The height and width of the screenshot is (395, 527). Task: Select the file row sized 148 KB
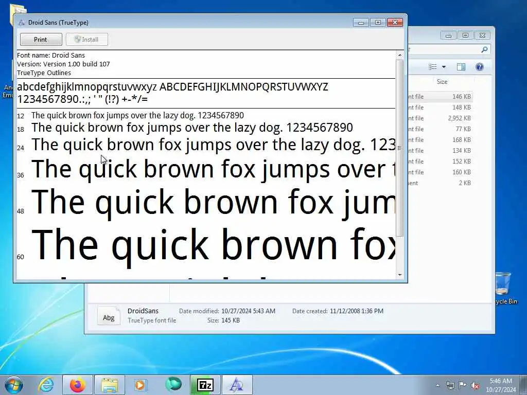[x=440, y=107]
